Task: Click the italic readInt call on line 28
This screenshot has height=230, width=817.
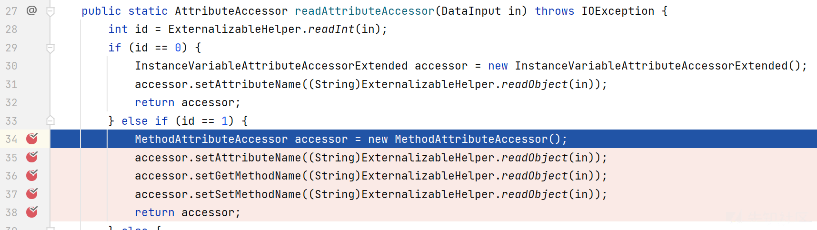Action: coord(331,29)
